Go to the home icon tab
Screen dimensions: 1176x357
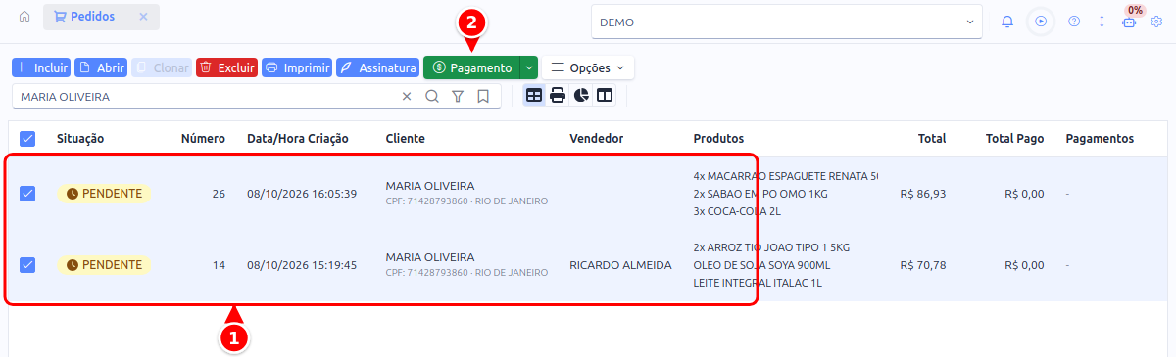24,17
